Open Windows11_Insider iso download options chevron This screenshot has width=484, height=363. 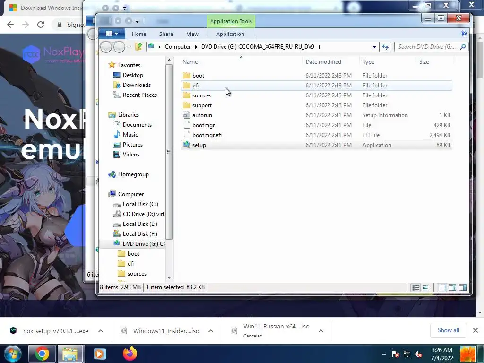[x=211, y=331]
